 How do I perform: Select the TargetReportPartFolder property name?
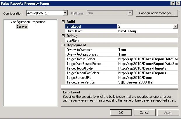(x=83, y=73)
